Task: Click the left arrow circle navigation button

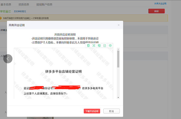Action: (8, 59)
